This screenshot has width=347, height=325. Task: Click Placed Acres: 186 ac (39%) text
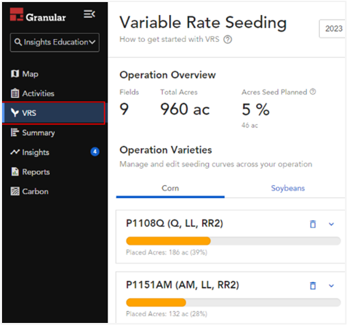(x=166, y=252)
